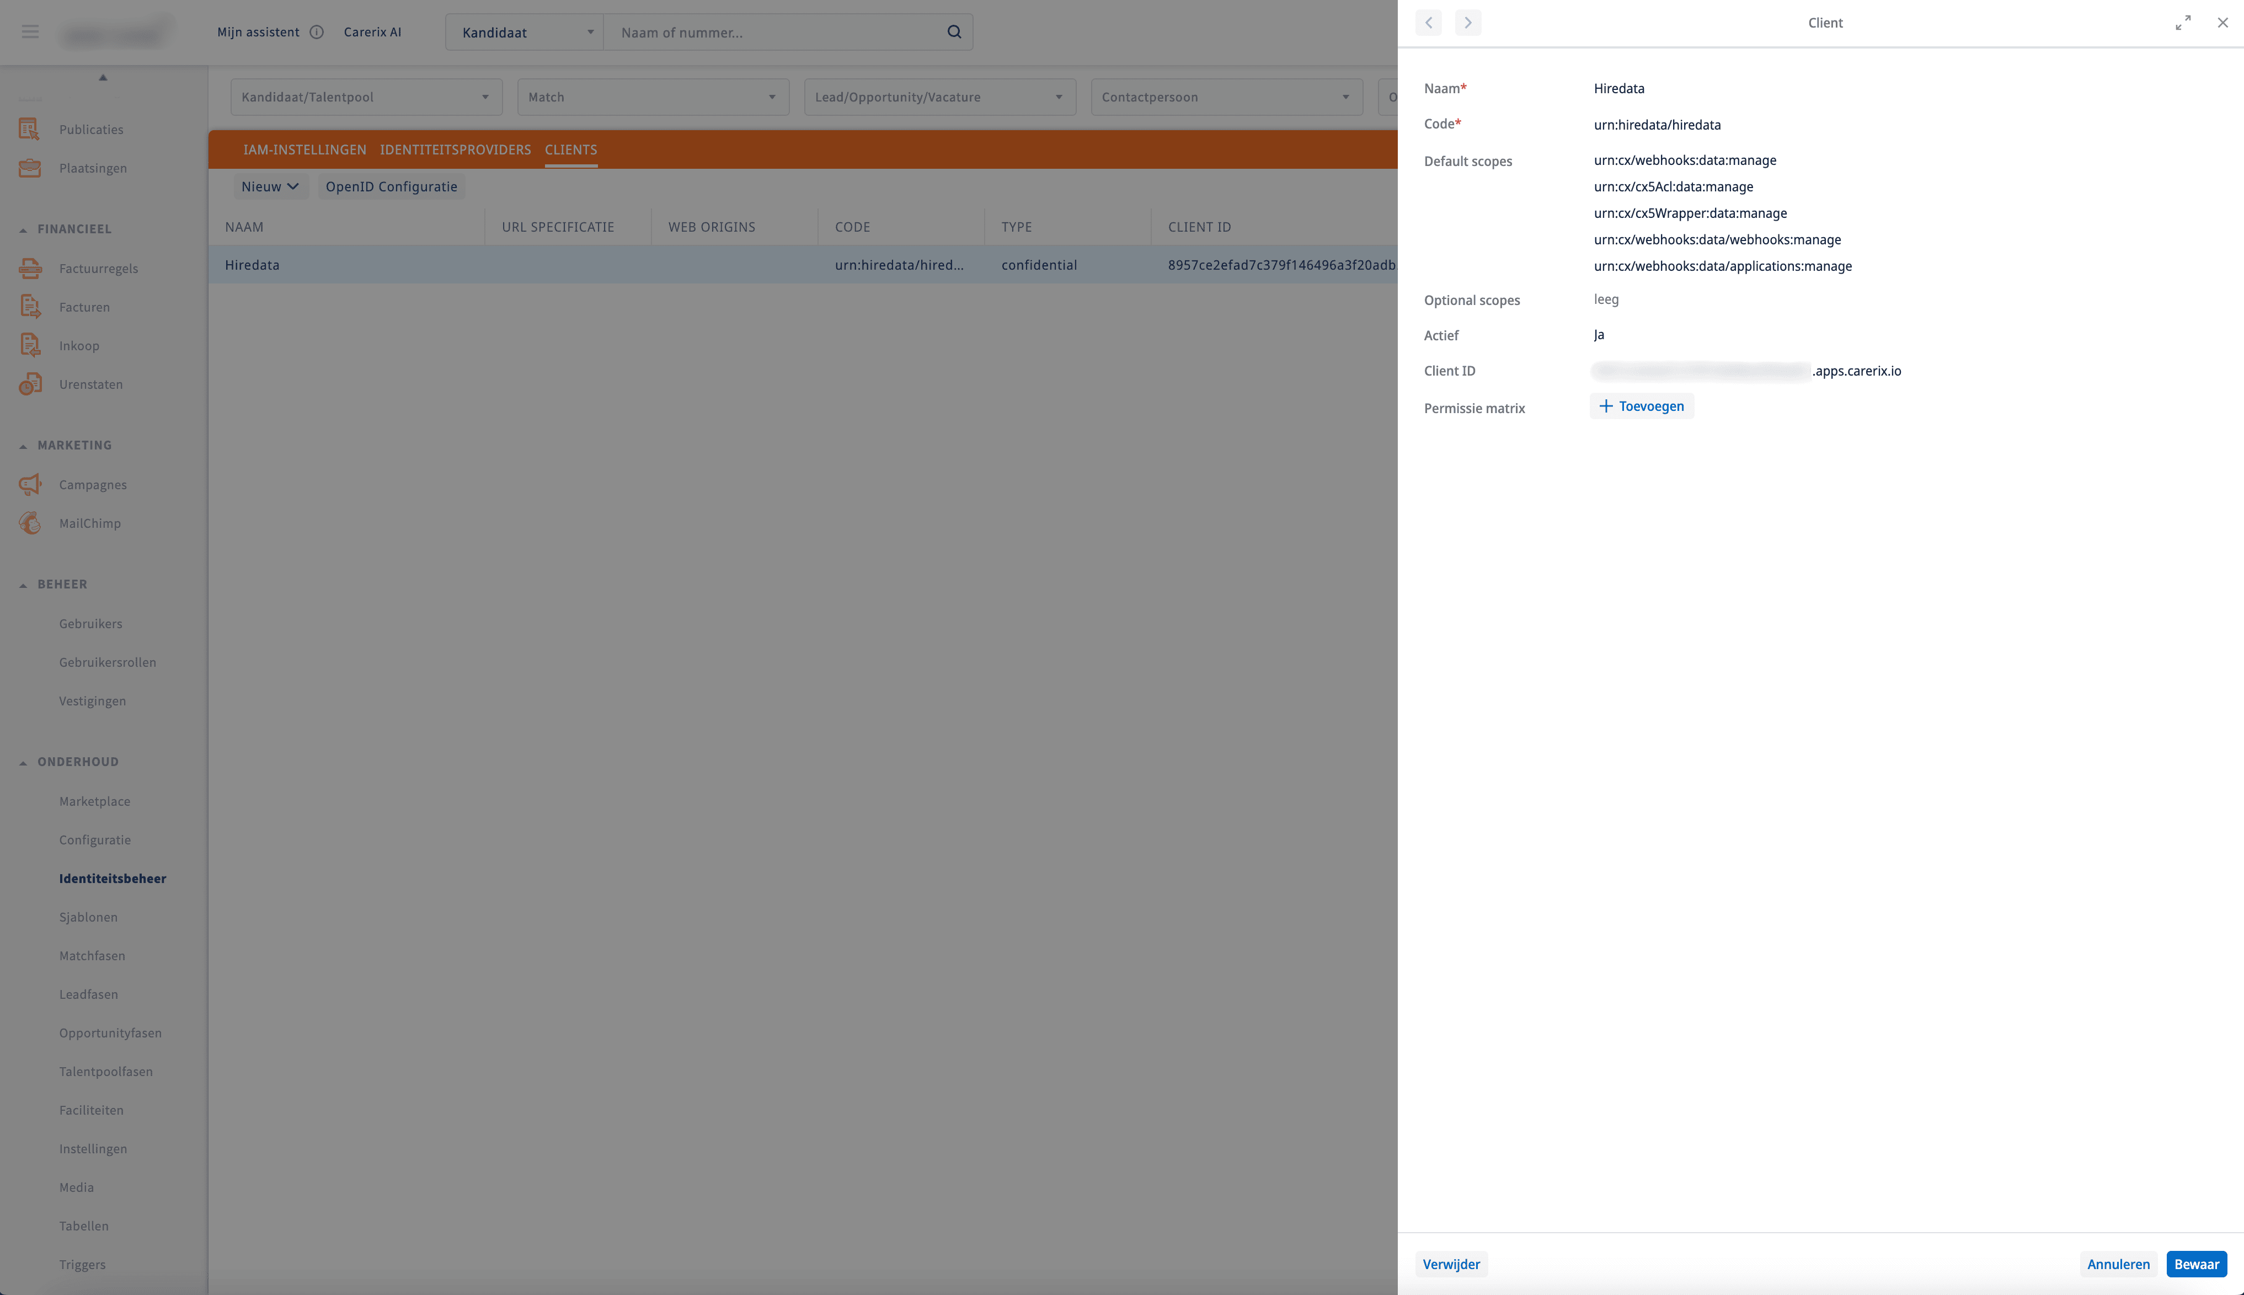Click scope urn:cx/cx5Wrapper:data:manage
This screenshot has width=2244, height=1295.
pos(1690,213)
